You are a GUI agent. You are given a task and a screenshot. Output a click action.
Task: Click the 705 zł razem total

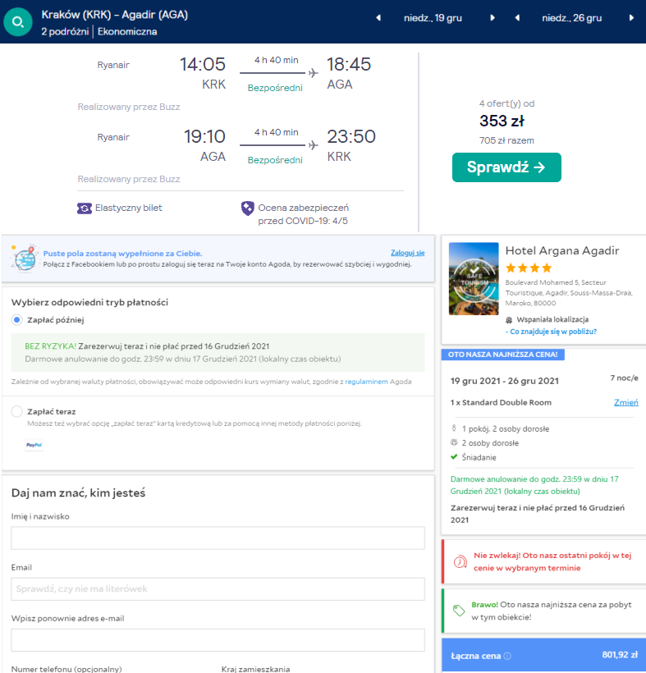[x=506, y=141]
